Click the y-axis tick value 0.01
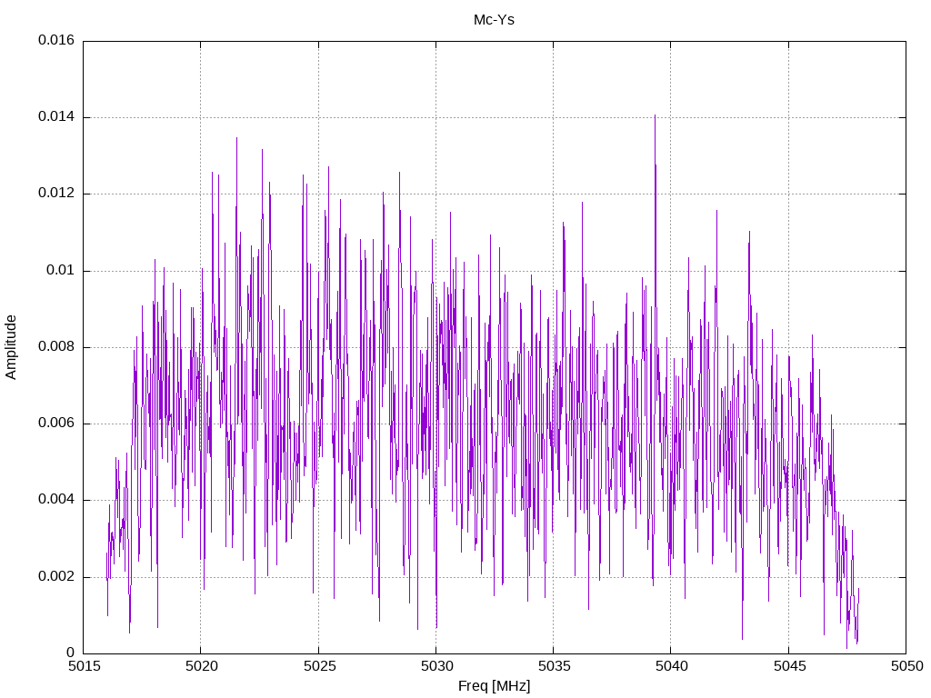This screenshot has height=698, width=931. point(61,270)
